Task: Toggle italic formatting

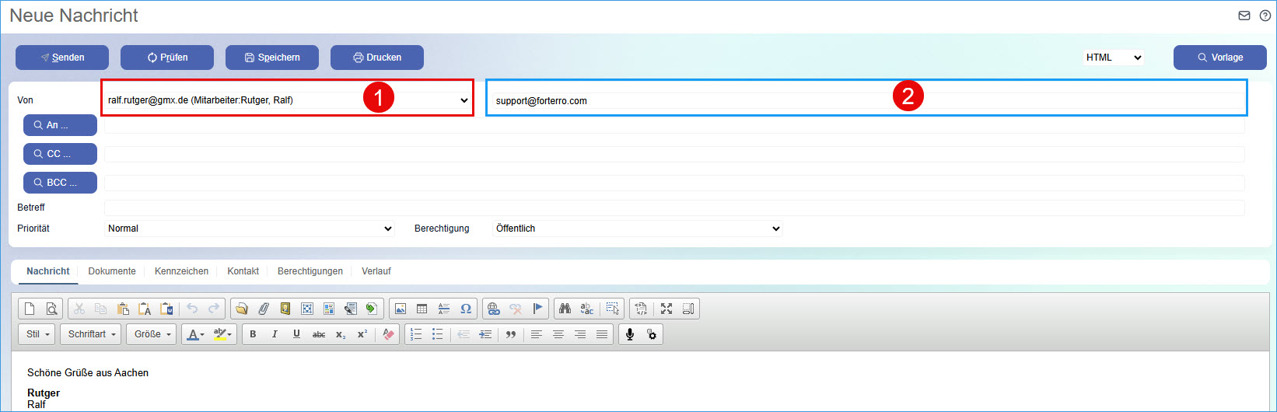Action: coord(275,334)
